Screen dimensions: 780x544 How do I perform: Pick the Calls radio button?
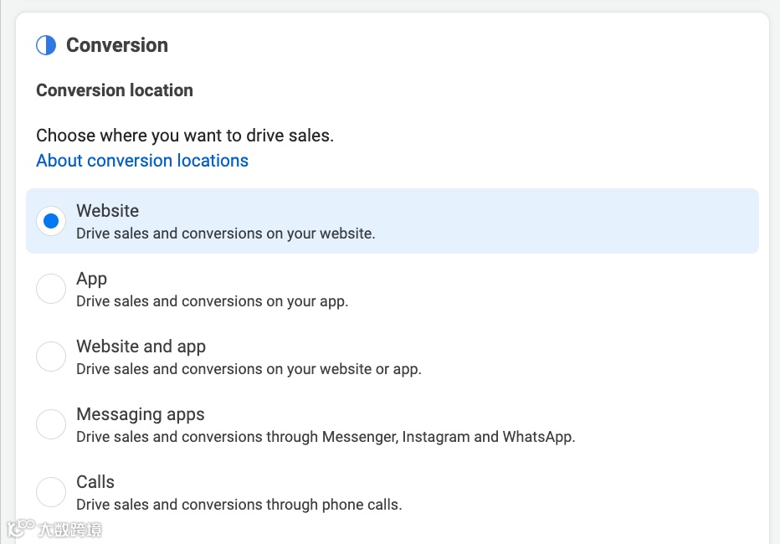point(51,492)
